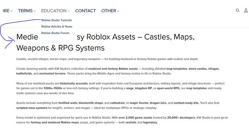This screenshot has width=249, height=131.
Task: Click bold text 'open-world RPG'
Action: point(168,88)
